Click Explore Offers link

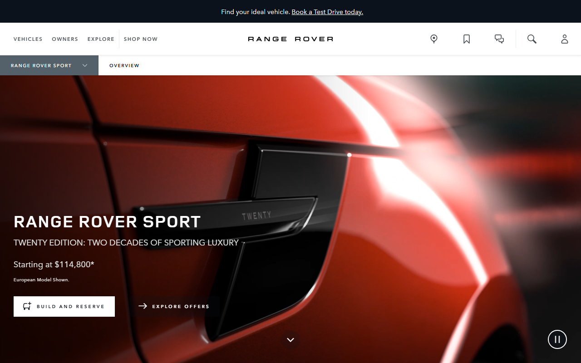174,306
